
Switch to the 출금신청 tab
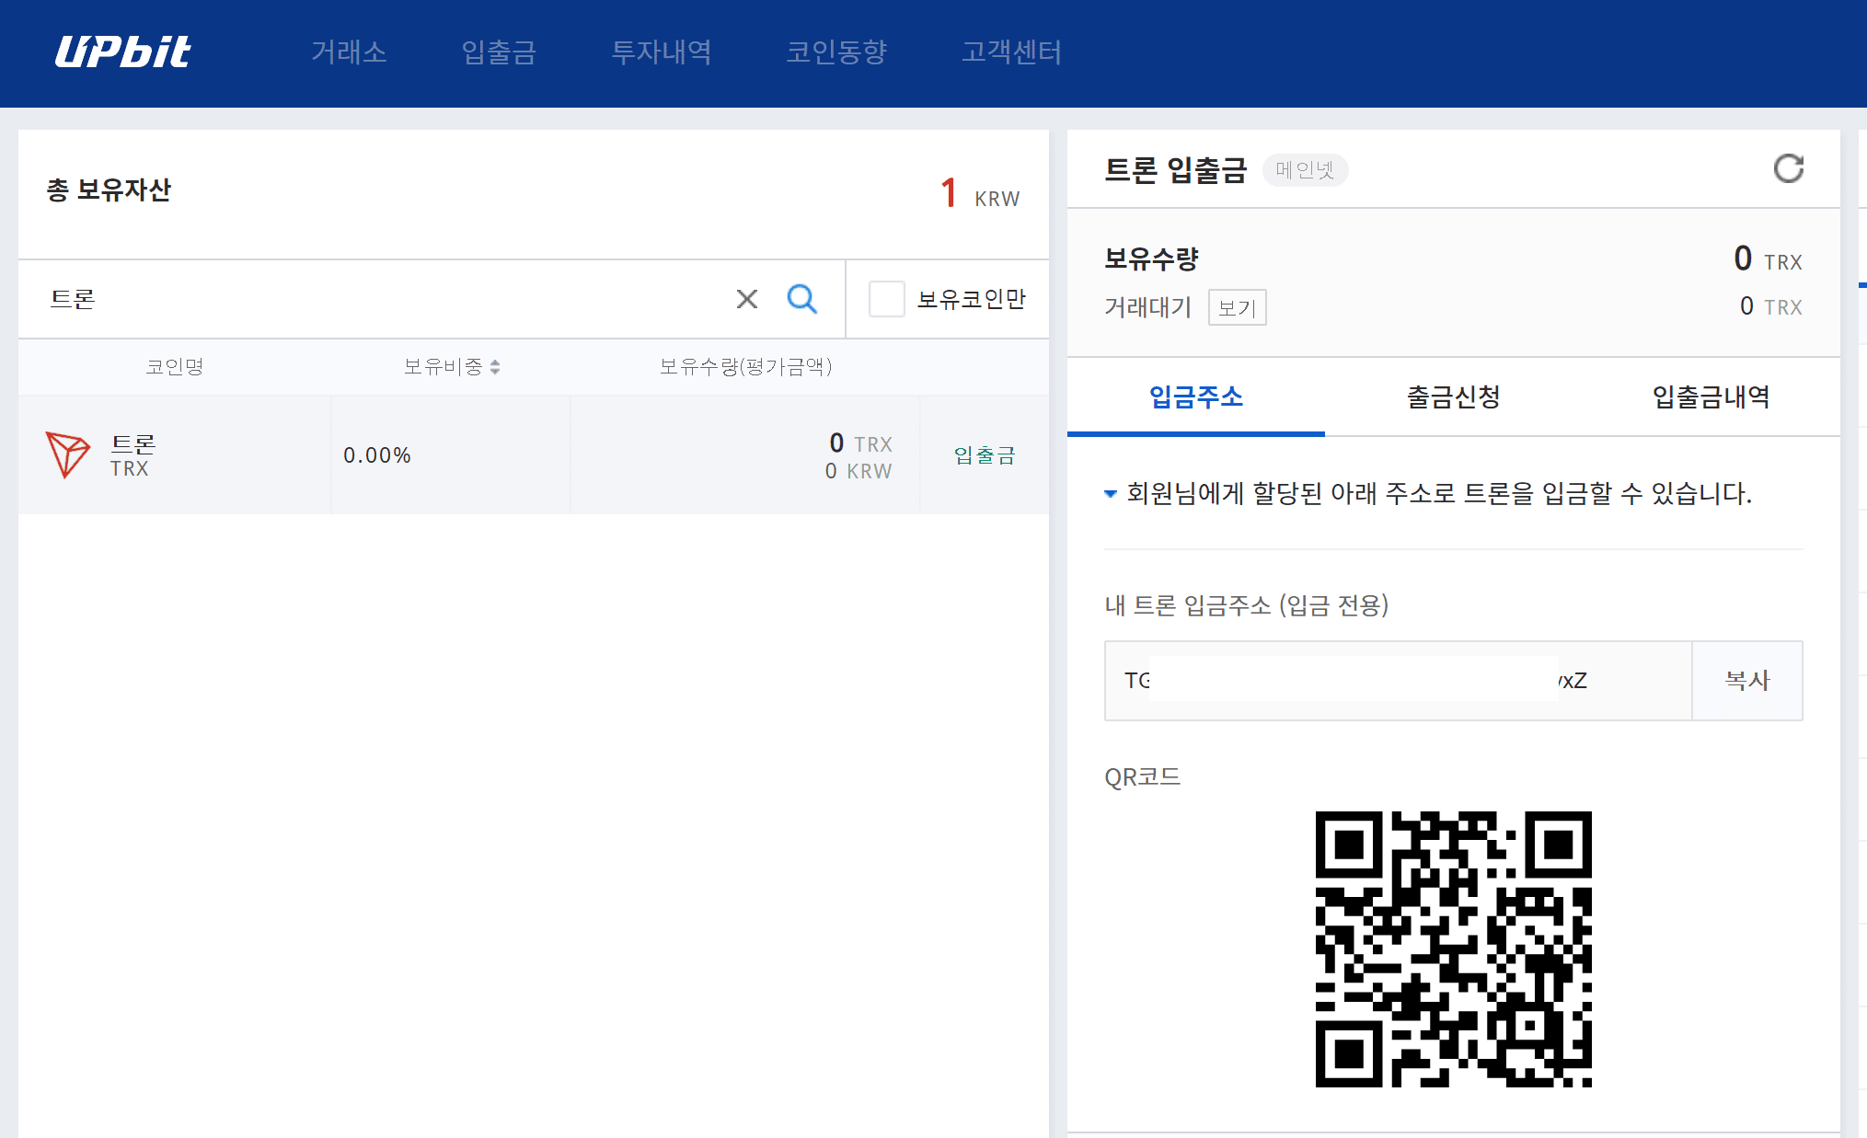point(1453,397)
